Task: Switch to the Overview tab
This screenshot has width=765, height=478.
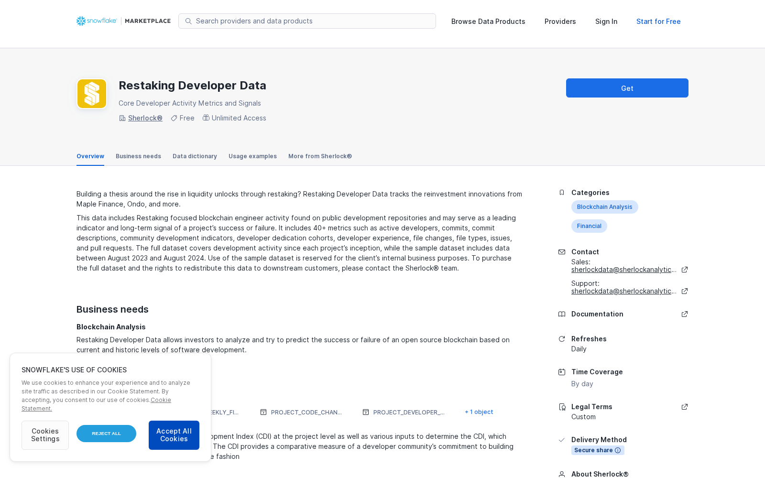Action: (90, 156)
